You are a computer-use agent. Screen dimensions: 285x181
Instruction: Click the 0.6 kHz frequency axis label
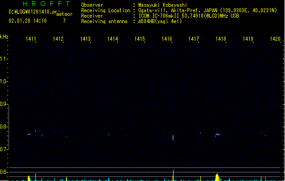point(4,172)
